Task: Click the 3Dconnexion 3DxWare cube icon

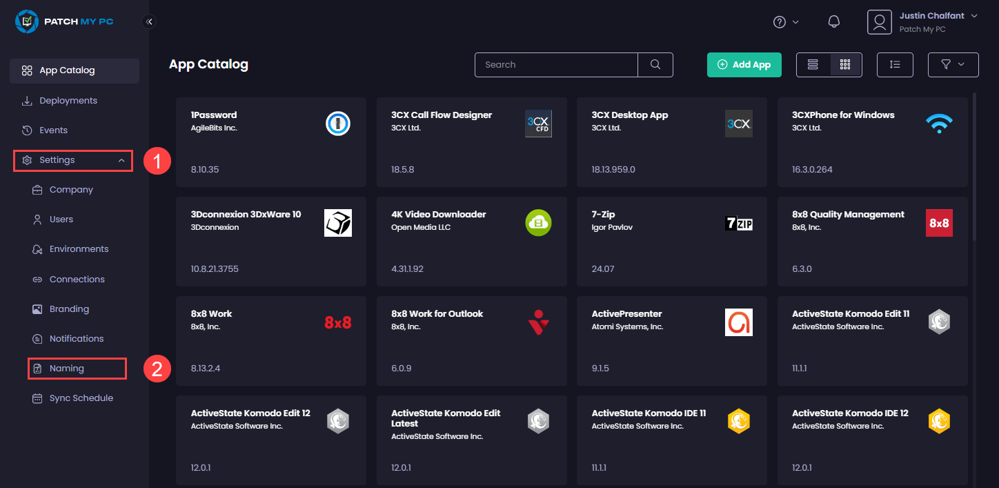Action: coord(338,223)
